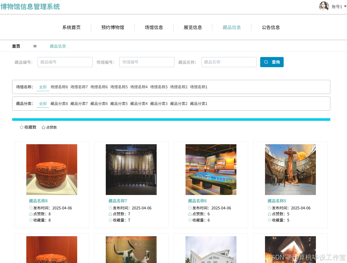Click thumbs-up icon on 藏品名称7 card
This screenshot has width=347, height=263.
pyautogui.click(x=110, y=214)
